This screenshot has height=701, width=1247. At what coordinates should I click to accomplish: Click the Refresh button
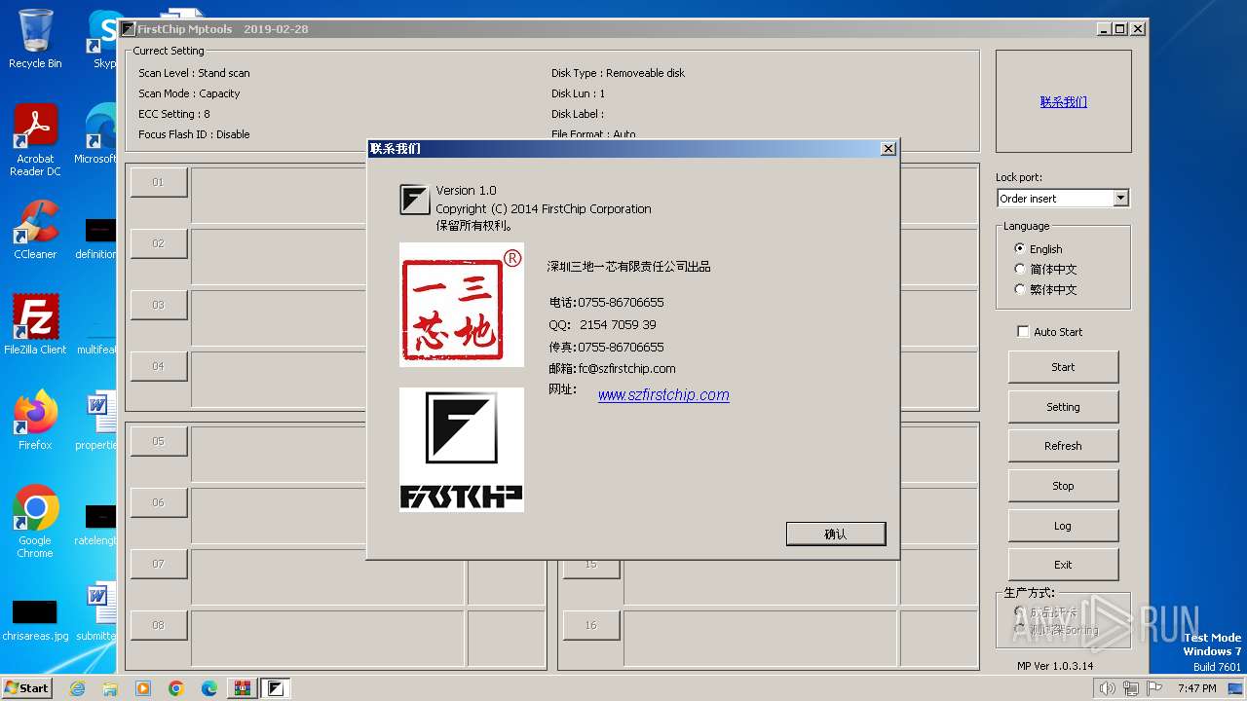point(1063,446)
